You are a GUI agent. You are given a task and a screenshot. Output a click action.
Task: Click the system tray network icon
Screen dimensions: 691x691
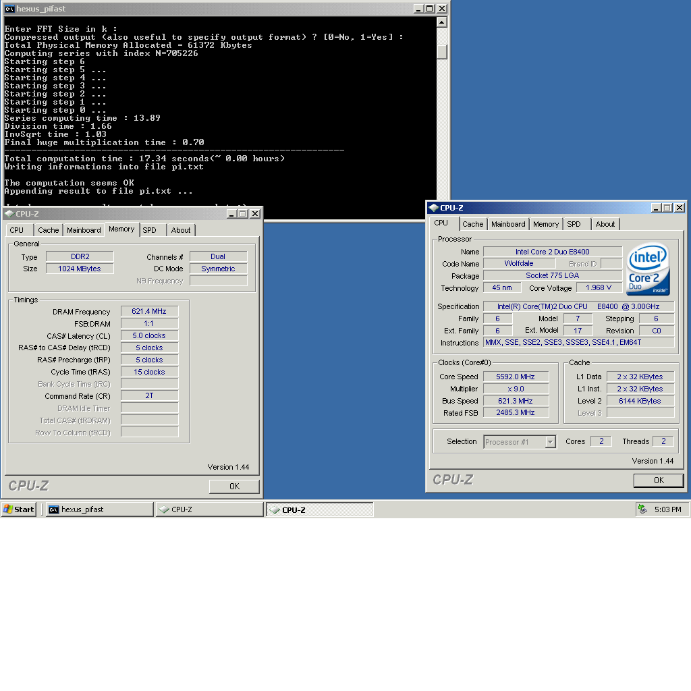click(x=642, y=509)
